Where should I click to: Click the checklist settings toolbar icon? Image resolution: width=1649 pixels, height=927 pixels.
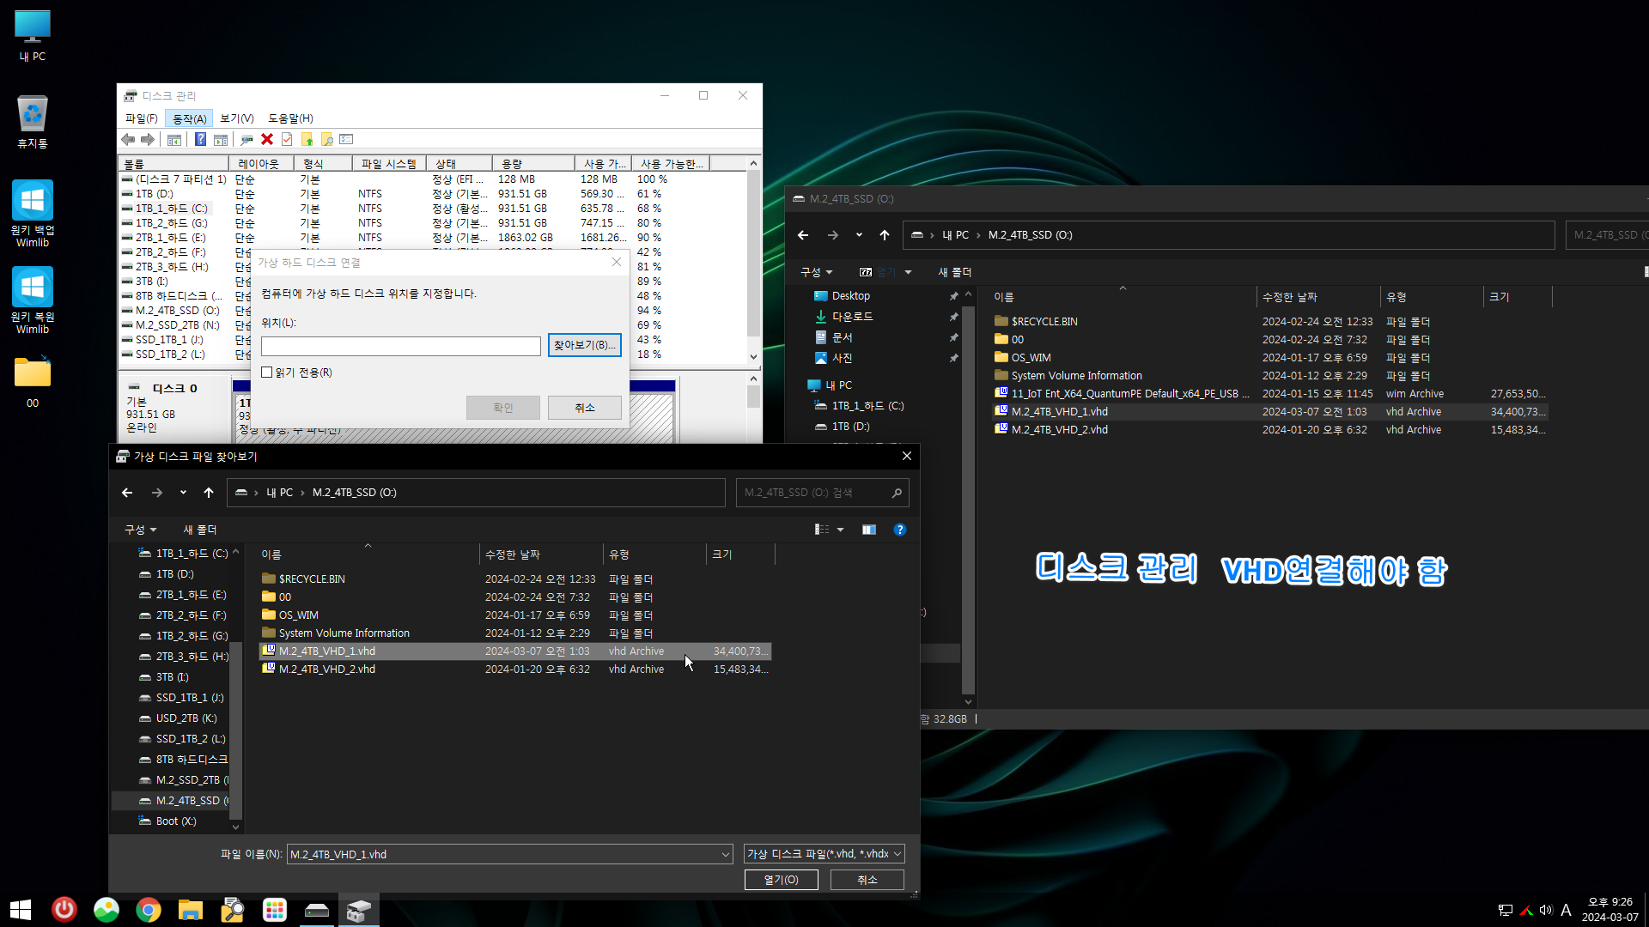pyautogui.click(x=346, y=140)
